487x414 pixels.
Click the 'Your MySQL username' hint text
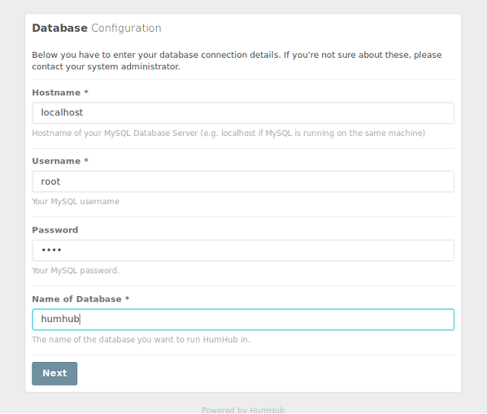[x=76, y=202]
